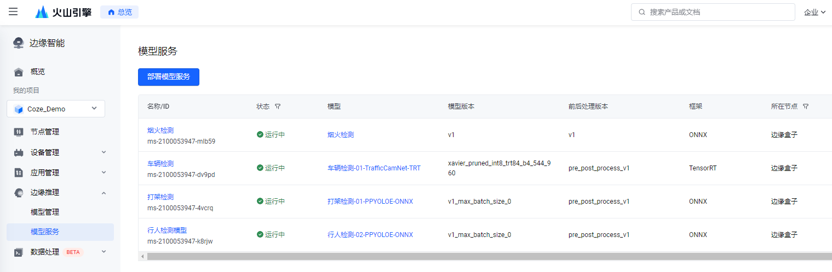This screenshot has width=832, height=272.
Task: Click running status icon for 烟火检测
Action: pos(260,135)
